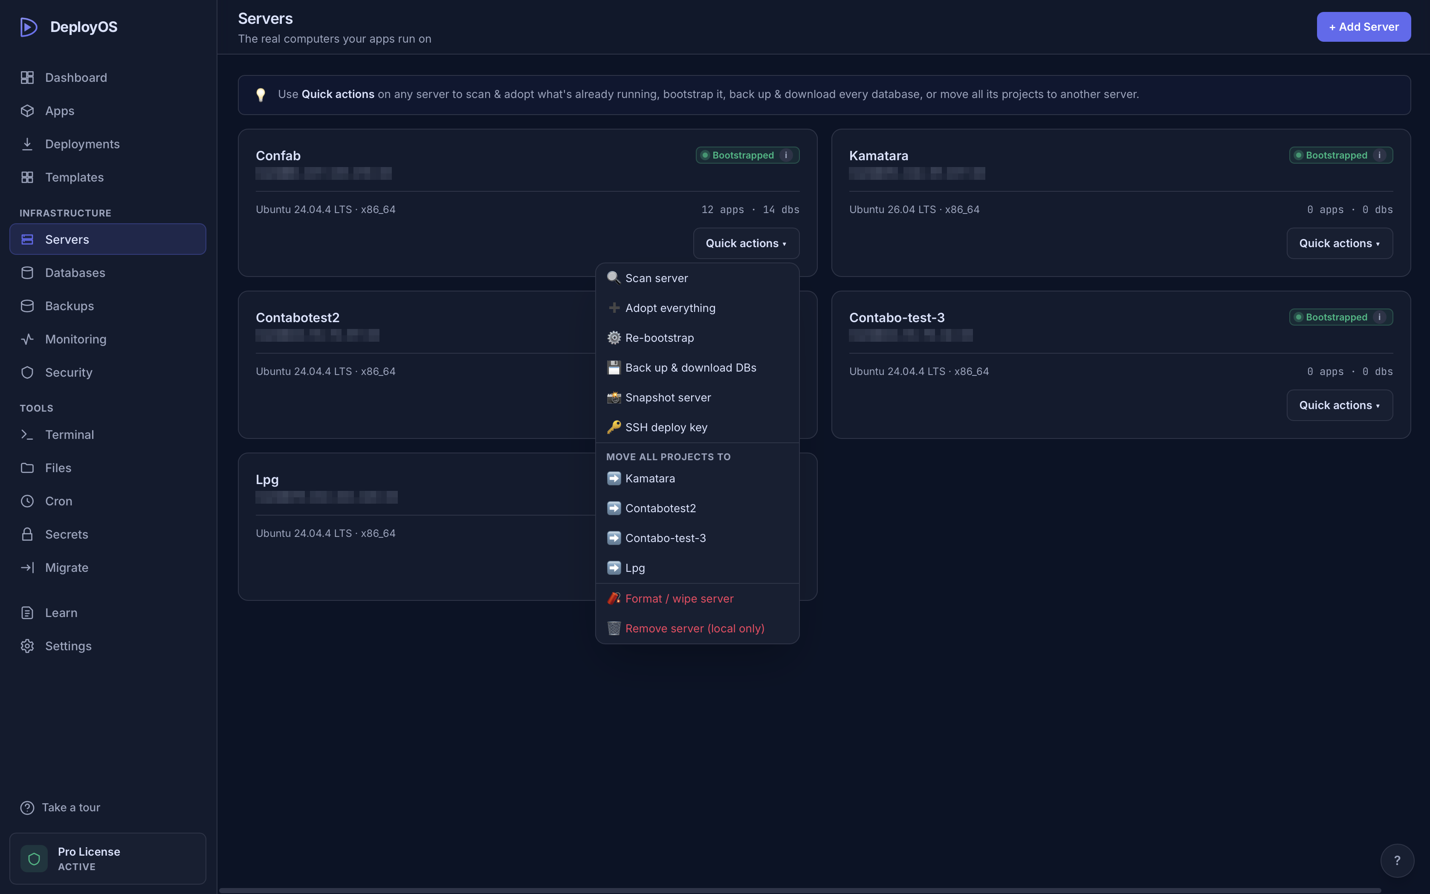The height and width of the screenshot is (894, 1430).
Task: Move all projects to Contabotest2
Action: click(697, 508)
